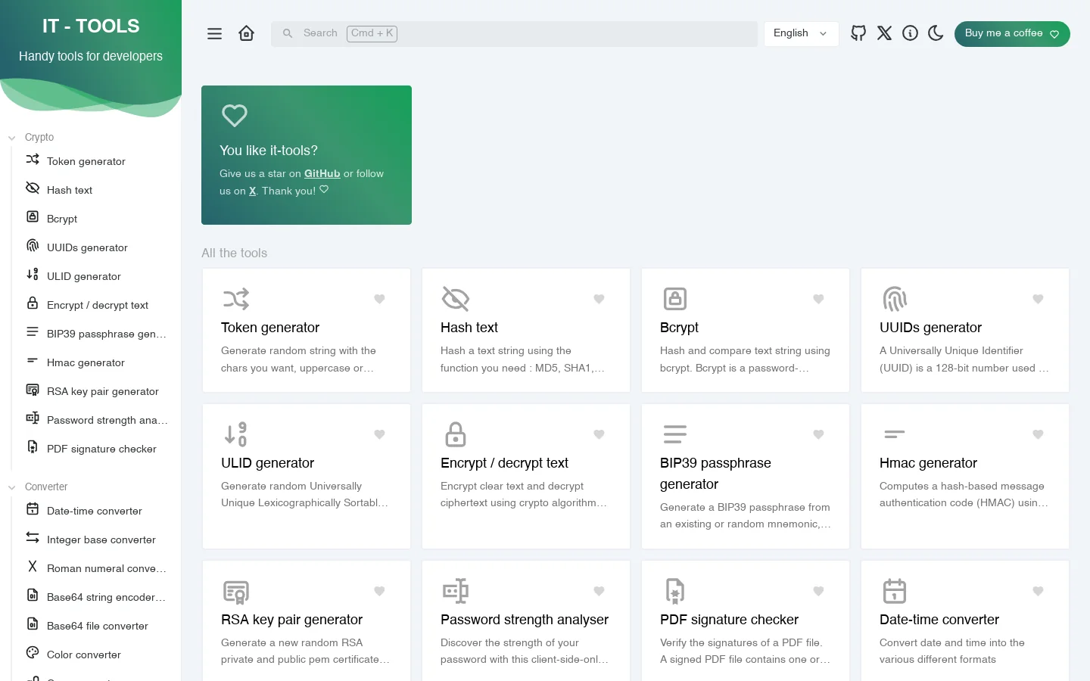Favorite the UUIDs generator card heart
Viewport: 1090px width, 681px height.
pos(1039,299)
